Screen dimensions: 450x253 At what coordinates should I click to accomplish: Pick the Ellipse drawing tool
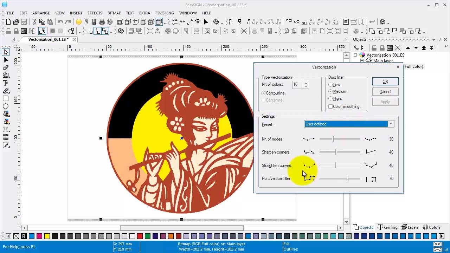(x=6, y=106)
